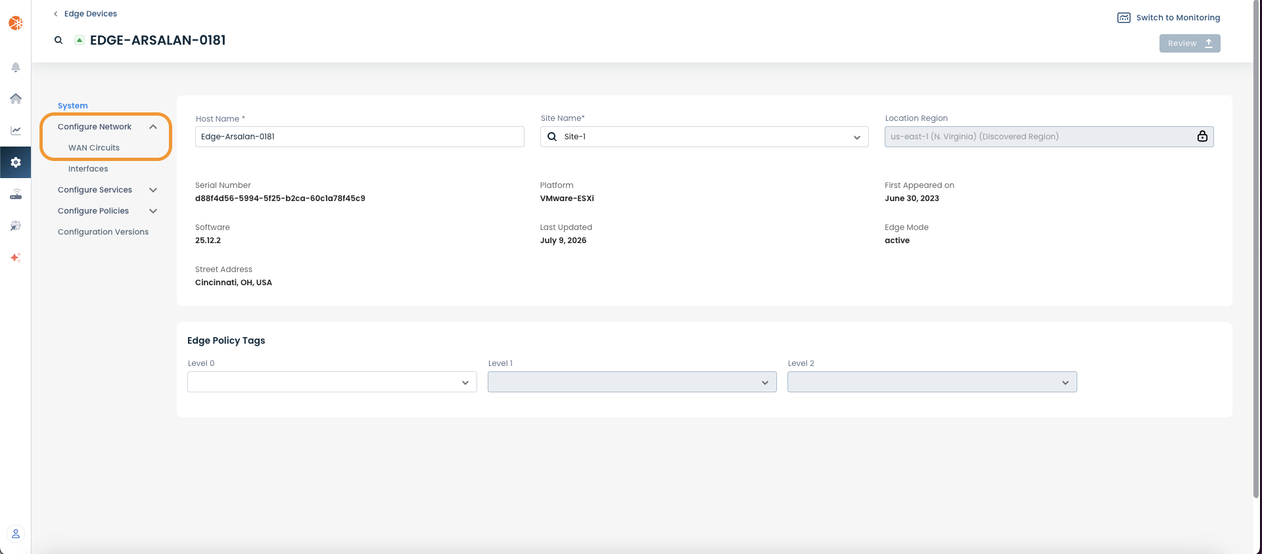Expand Configure Services chevron
The height and width of the screenshot is (554, 1262).
[153, 190]
